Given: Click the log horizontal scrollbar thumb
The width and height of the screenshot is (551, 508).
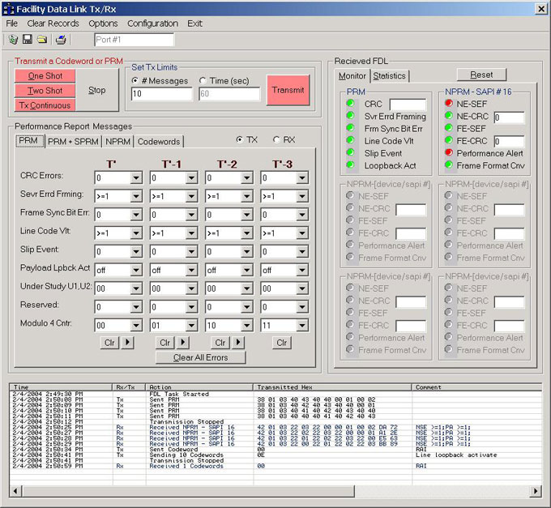Looking at the screenshot, I should 188,490.
